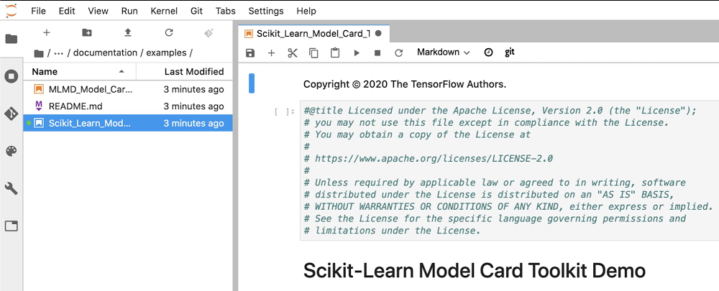The width and height of the screenshot is (719, 291).
Task: Click the Copyright markdown cell text
Action: click(405, 84)
